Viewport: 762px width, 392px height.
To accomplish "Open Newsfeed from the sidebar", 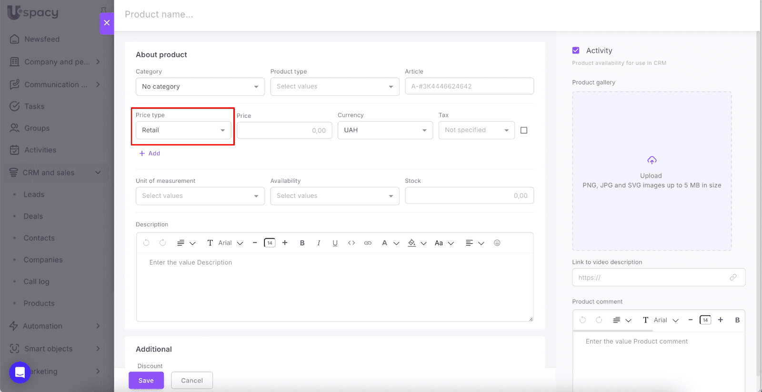I will point(42,39).
